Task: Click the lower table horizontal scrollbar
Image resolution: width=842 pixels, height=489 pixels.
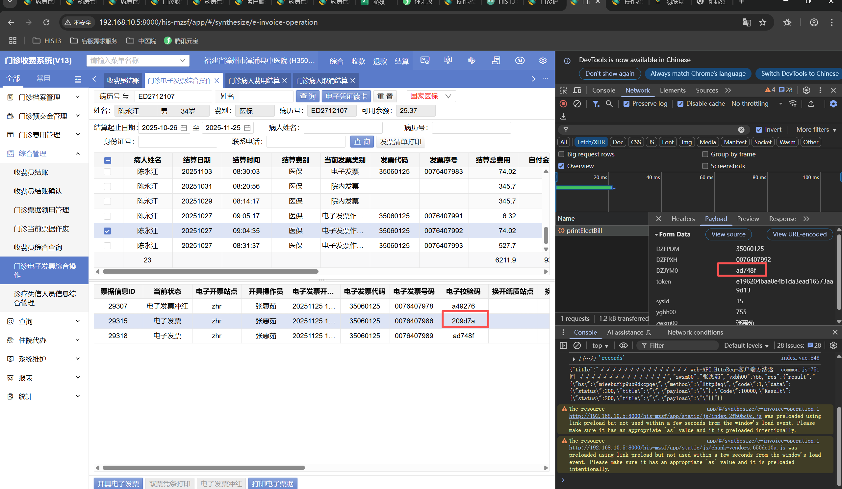Action: pyautogui.click(x=203, y=468)
